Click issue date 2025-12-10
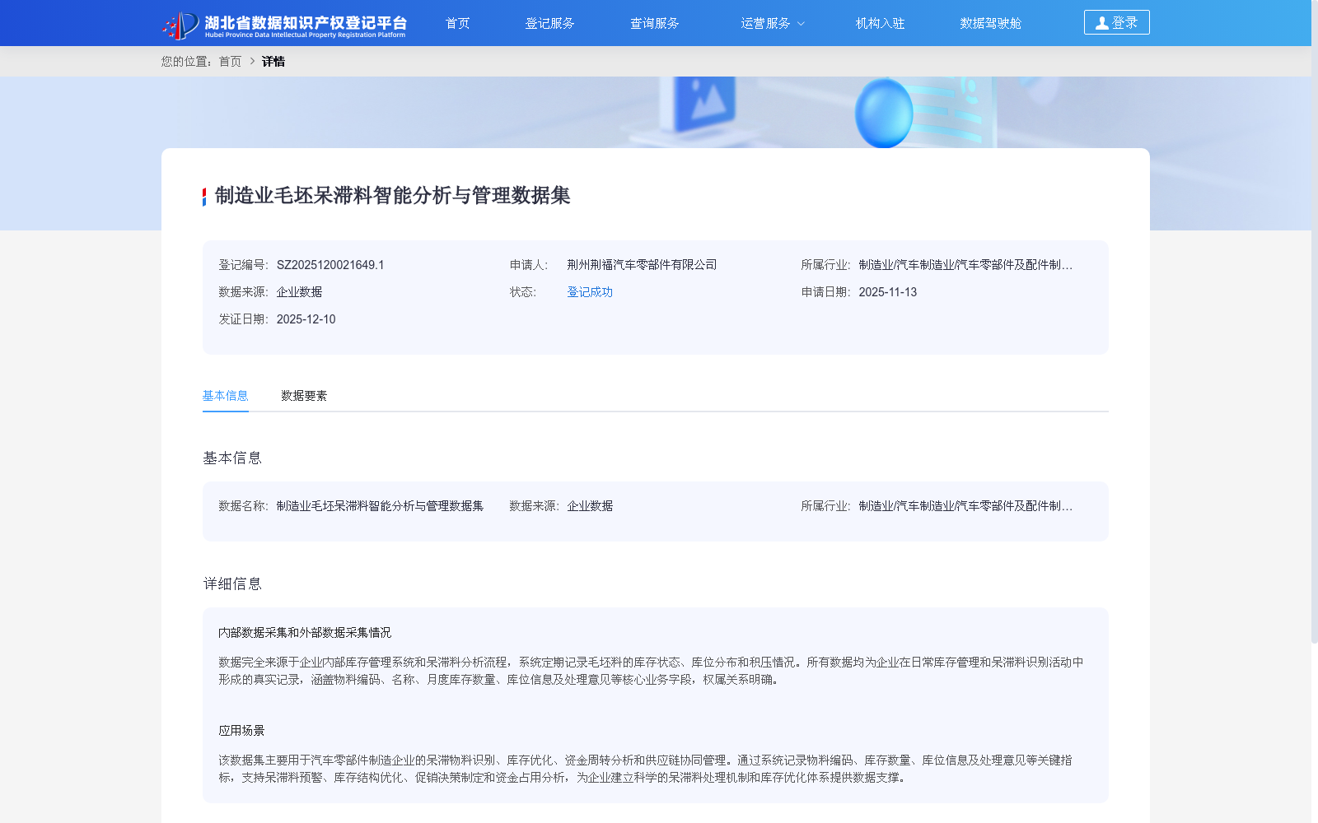The height and width of the screenshot is (823, 1318). click(306, 319)
